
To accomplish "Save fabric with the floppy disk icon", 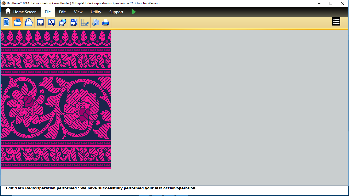I will (x=40, y=22).
